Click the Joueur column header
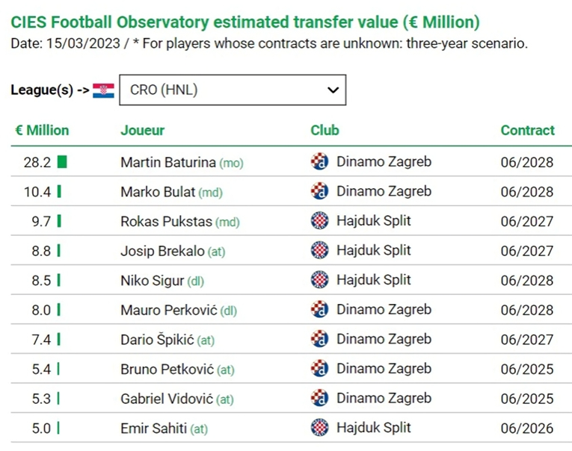The image size is (572, 451). pos(142,130)
